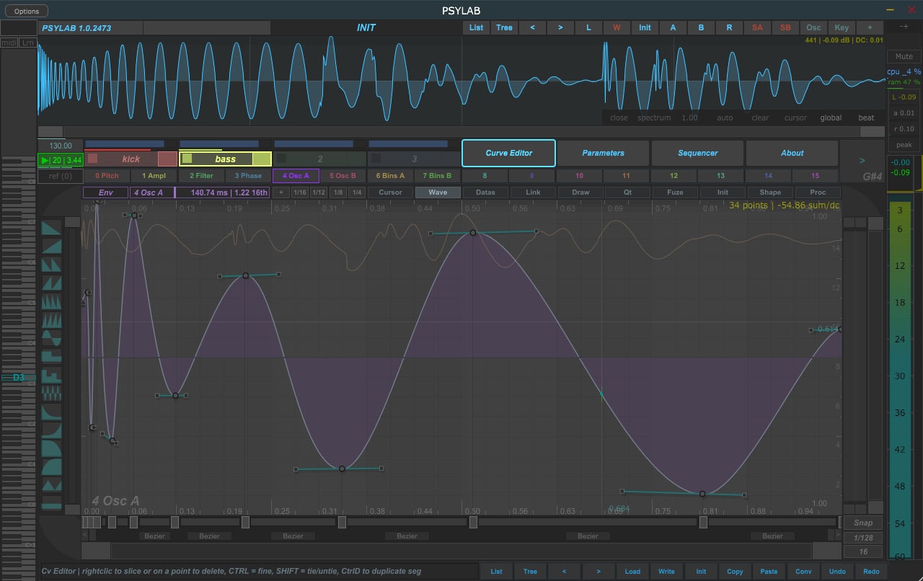Screen dimensions: 923x581
Task: Click the '+' button left of 1/16
Action: [x=281, y=192]
